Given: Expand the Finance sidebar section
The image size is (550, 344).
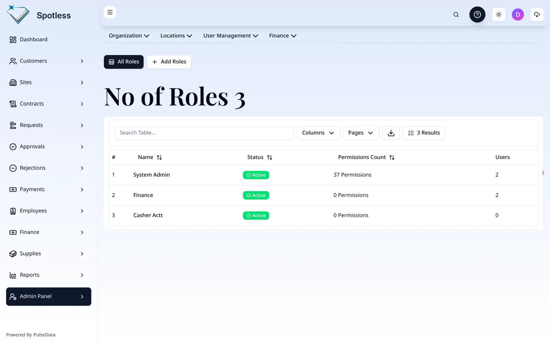Looking at the screenshot, I should click(x=48, y=232).
